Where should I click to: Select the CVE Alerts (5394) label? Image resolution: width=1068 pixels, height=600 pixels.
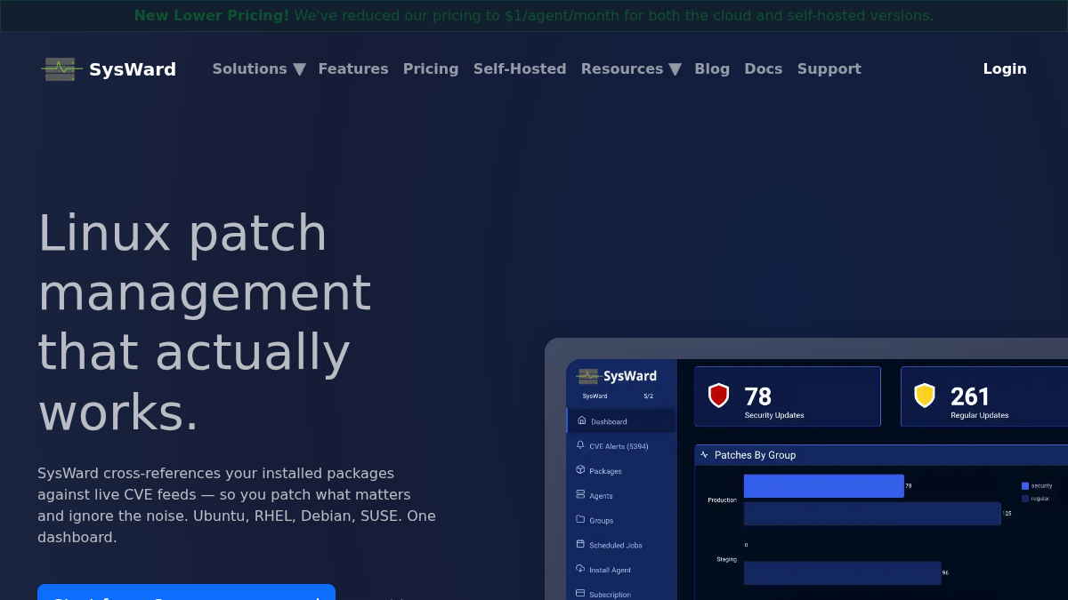tap(619, 446)
